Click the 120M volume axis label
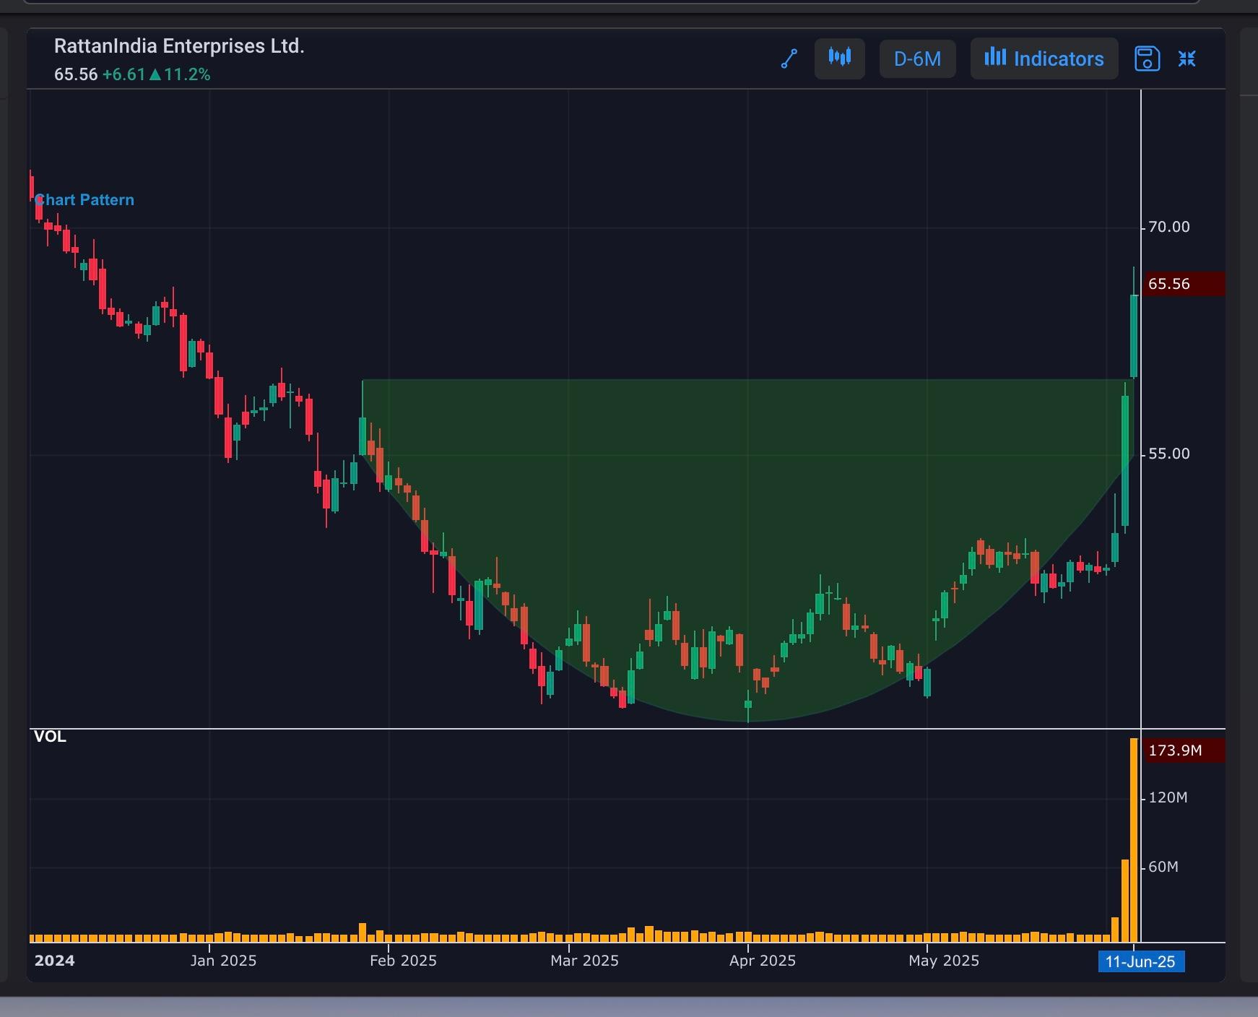The height and width of the screenshot is (1017, 1258). [x=1168, y=797]
